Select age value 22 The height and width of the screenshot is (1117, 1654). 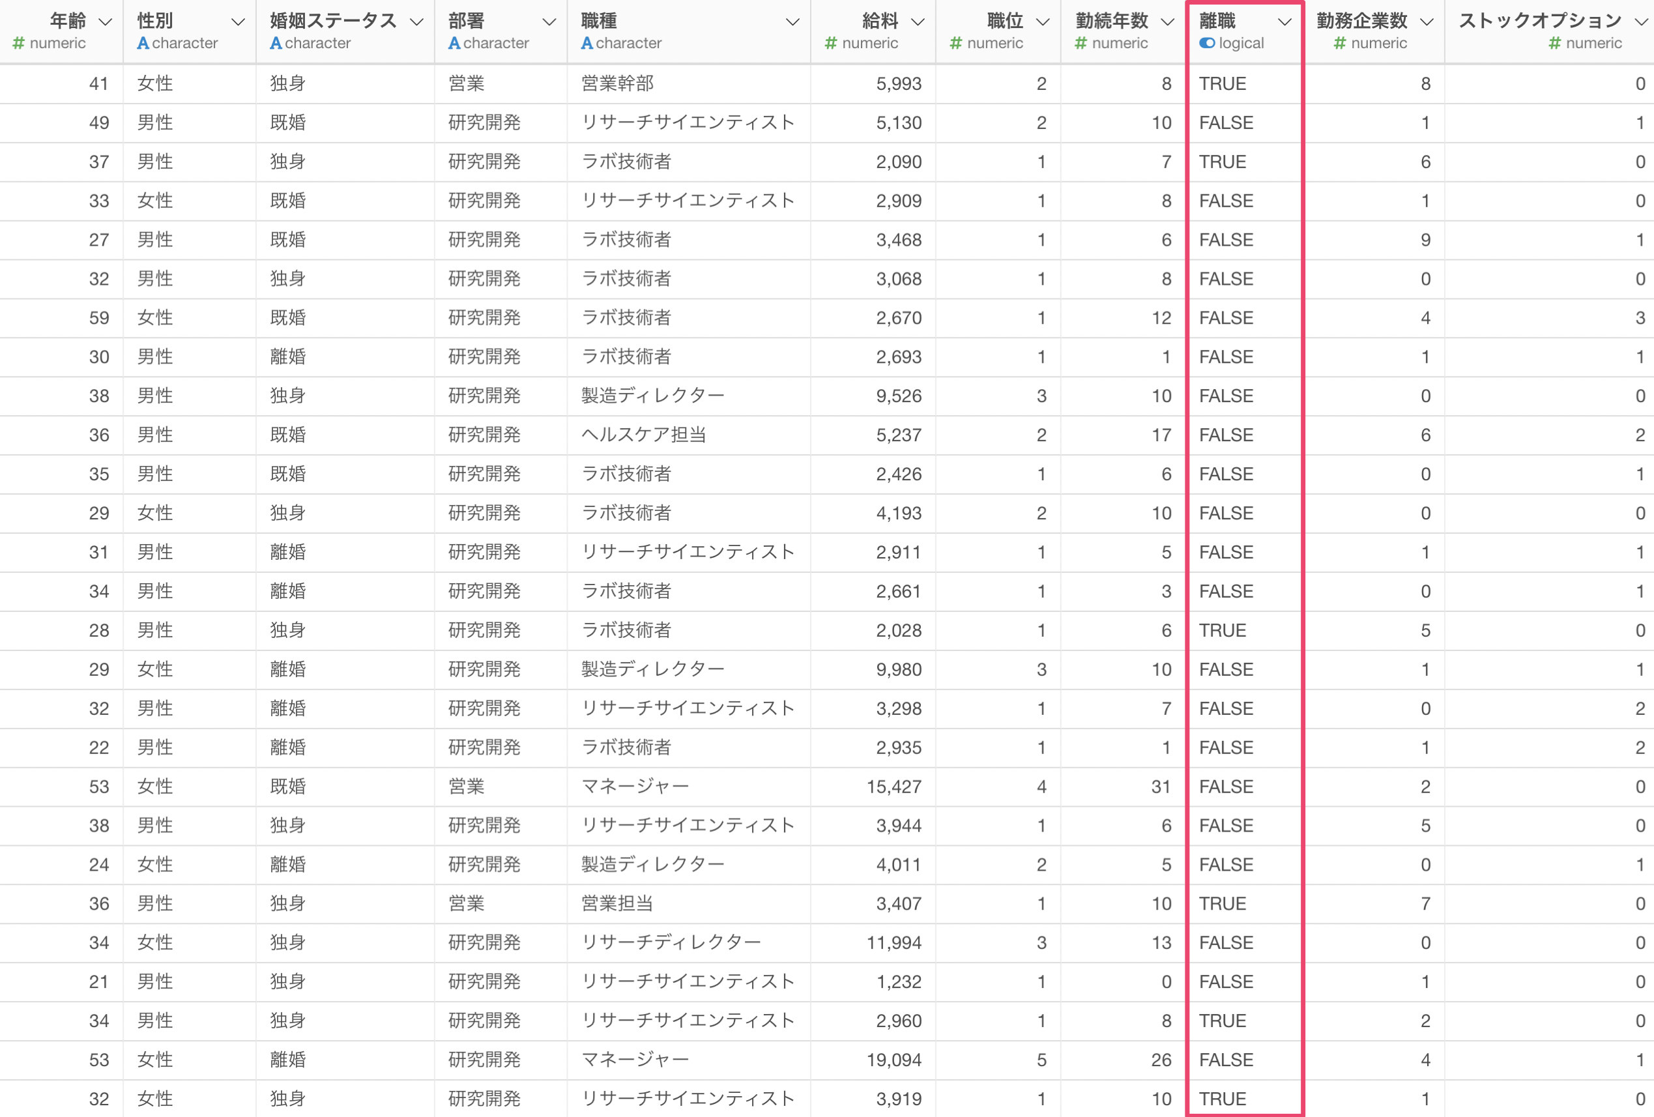[x=99, y=747]
